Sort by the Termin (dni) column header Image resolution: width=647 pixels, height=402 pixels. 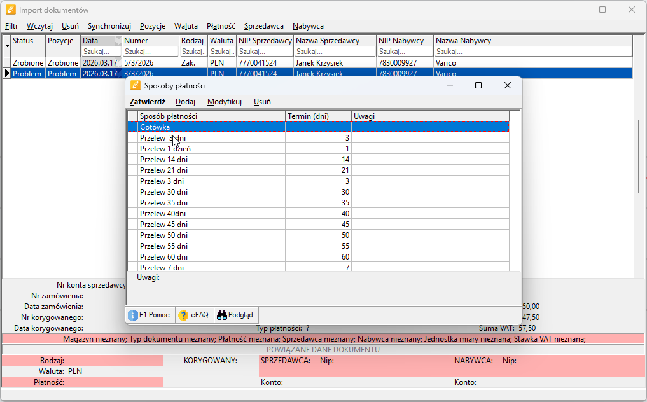[318, 116]
